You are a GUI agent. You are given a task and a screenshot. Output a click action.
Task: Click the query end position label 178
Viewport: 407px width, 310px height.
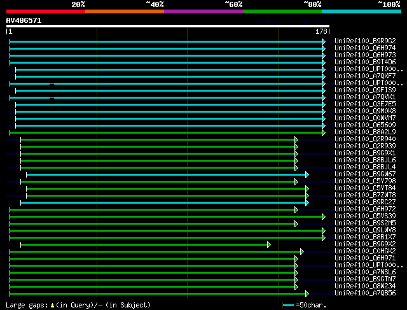[x=321, y=31]
